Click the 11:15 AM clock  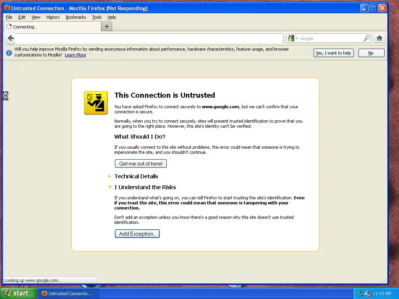pyautogui.click(x=382, y=294)
